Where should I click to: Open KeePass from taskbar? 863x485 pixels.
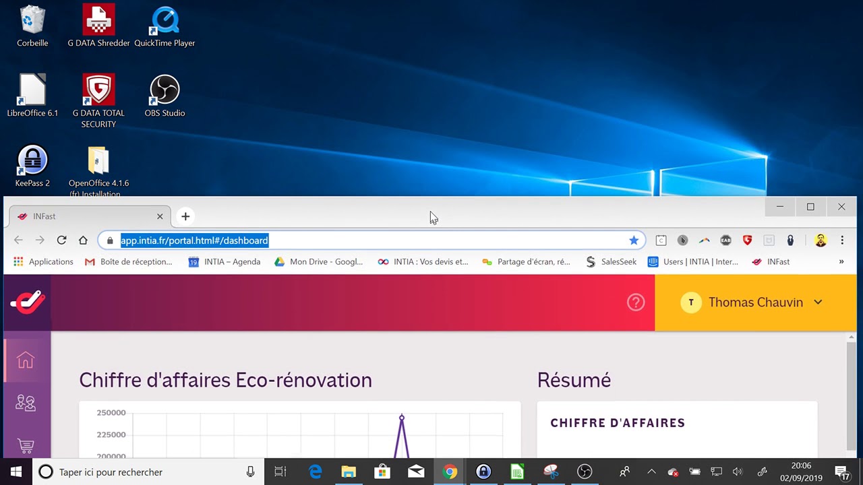(483, 472)
